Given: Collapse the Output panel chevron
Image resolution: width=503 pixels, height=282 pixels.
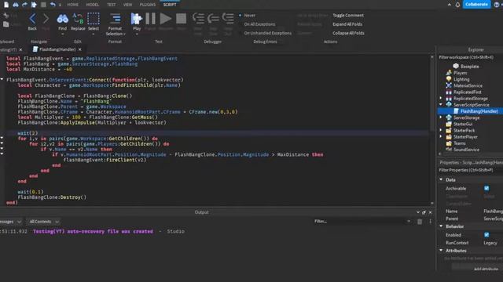Looking at the screenshot, I should pyautogui.click(x=417, y=212).
